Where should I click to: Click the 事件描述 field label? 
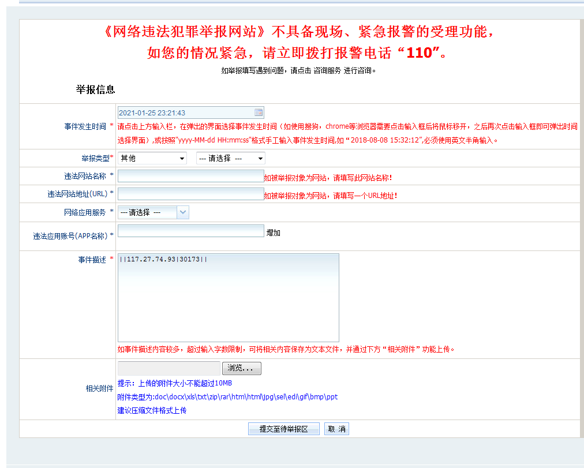coord(92,260)
